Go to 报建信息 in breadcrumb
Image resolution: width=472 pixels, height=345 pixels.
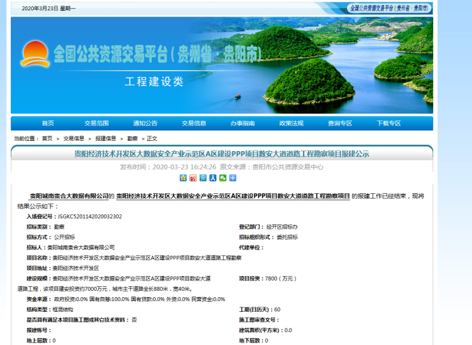(x=106, y=138)
